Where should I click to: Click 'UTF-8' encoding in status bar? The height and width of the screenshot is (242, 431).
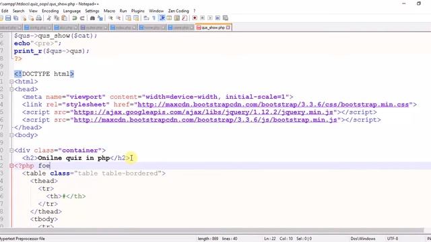tap(393, 239)
